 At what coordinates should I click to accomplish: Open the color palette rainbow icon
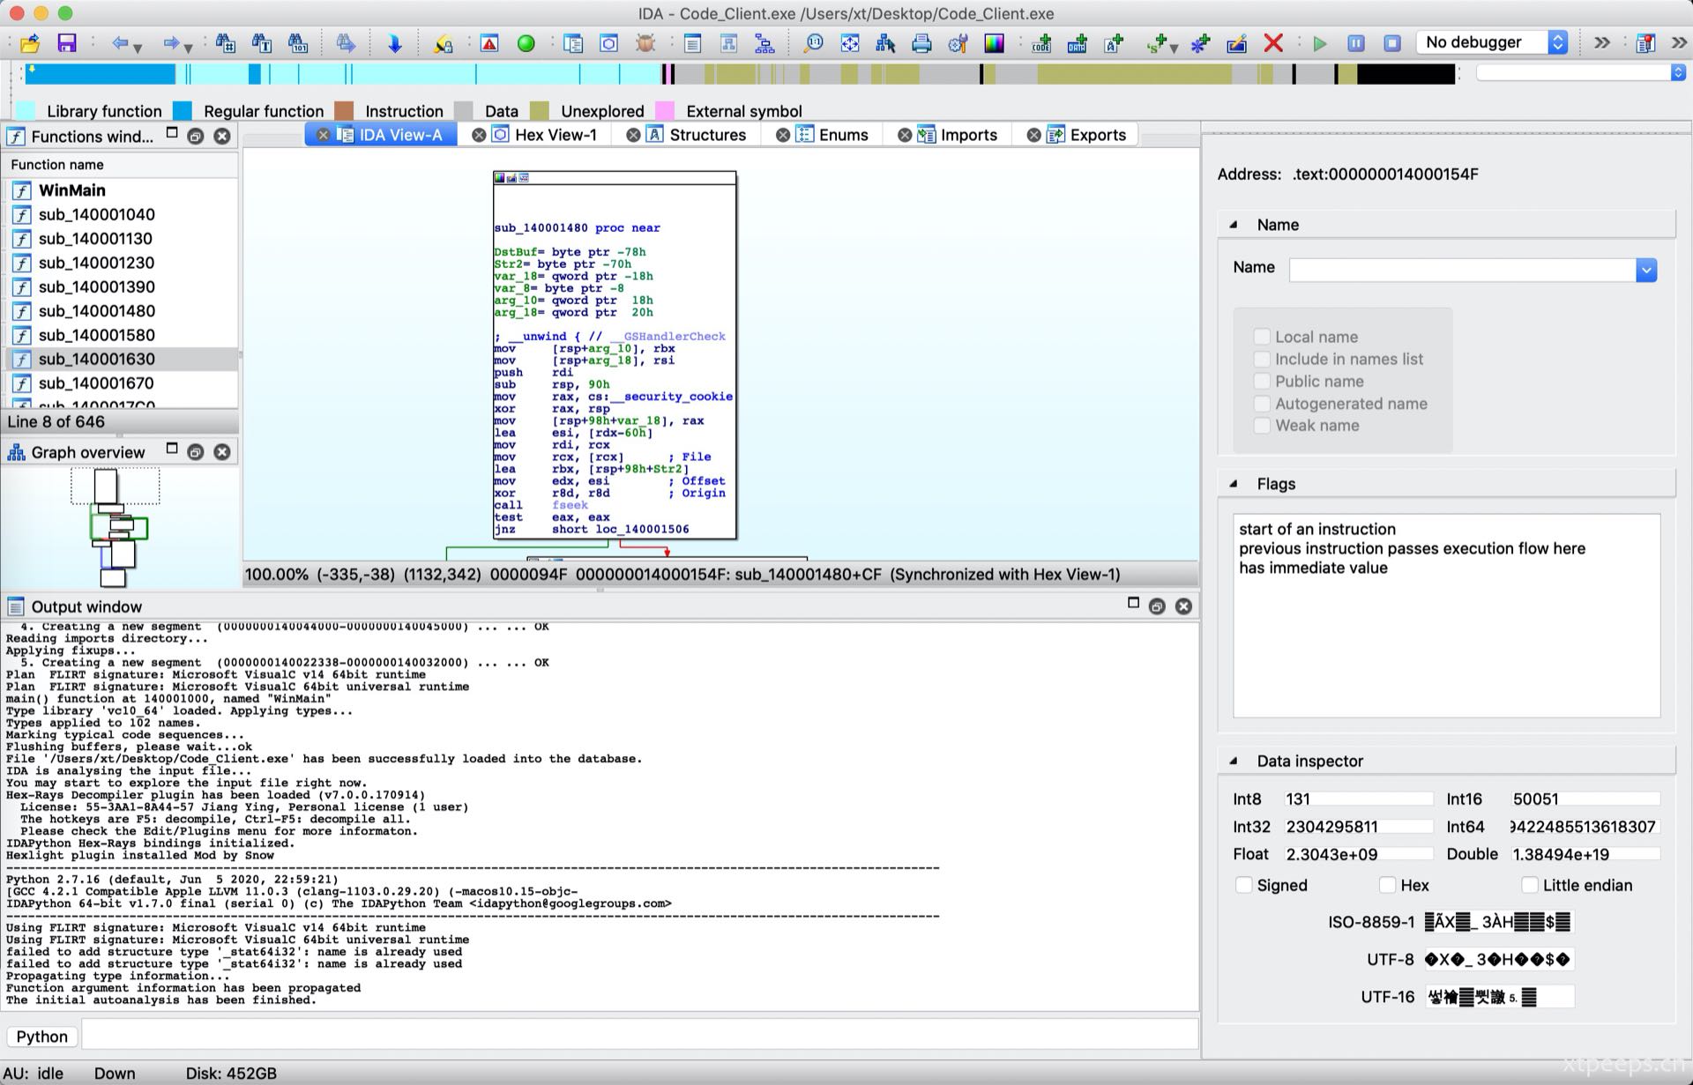(x=994, y=43)
